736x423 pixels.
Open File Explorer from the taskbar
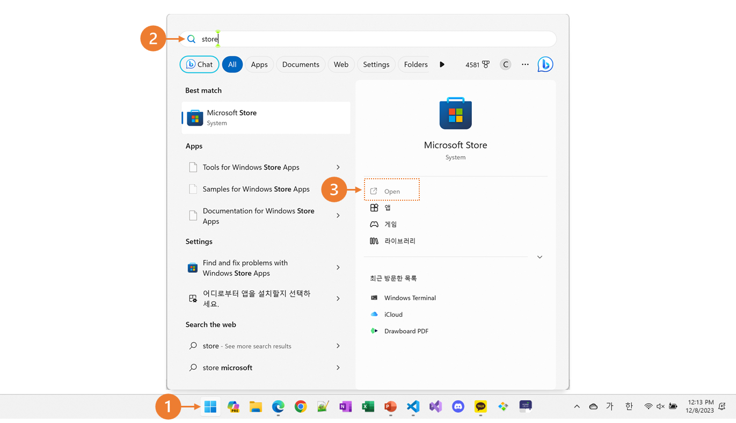[x=256, y=407]
